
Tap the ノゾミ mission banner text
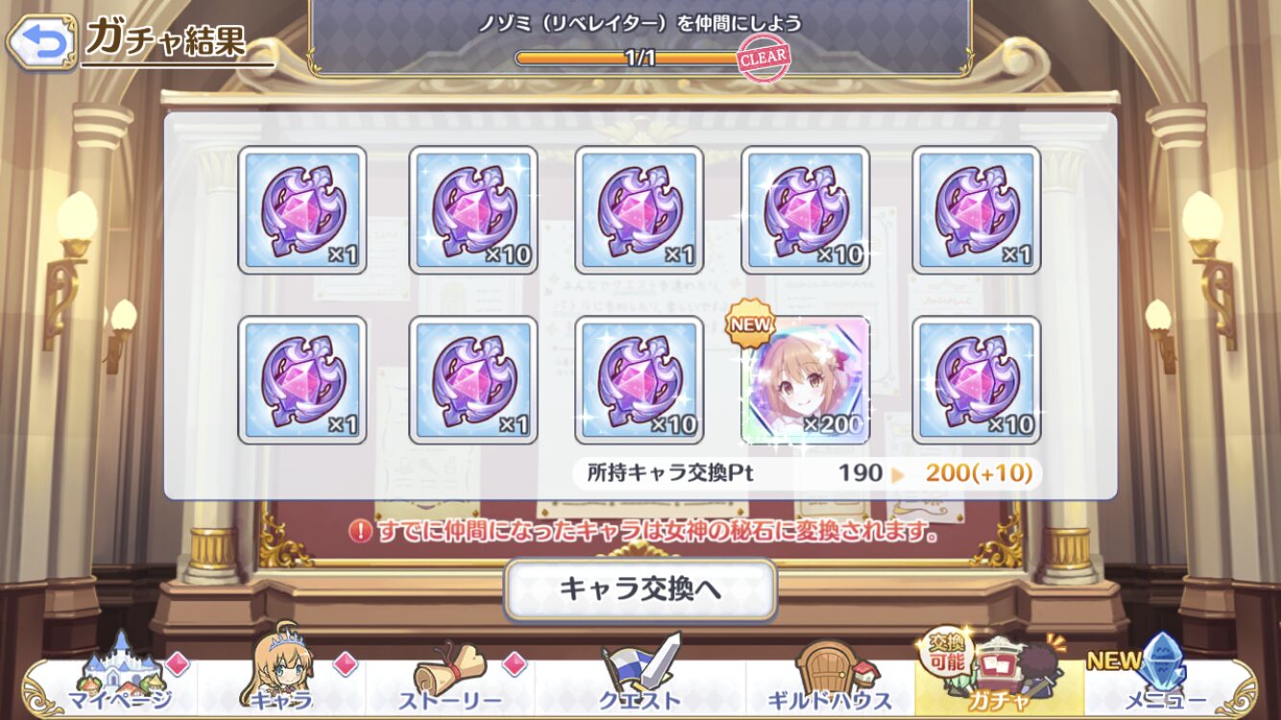pyautogui.click(x=640, y=23)
